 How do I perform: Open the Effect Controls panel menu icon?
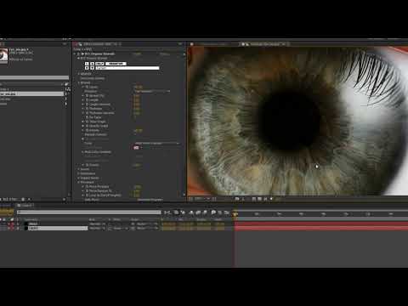click(180, 44)
